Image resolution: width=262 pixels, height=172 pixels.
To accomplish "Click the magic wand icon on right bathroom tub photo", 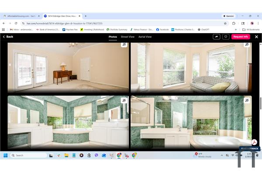I will (247, 100).
